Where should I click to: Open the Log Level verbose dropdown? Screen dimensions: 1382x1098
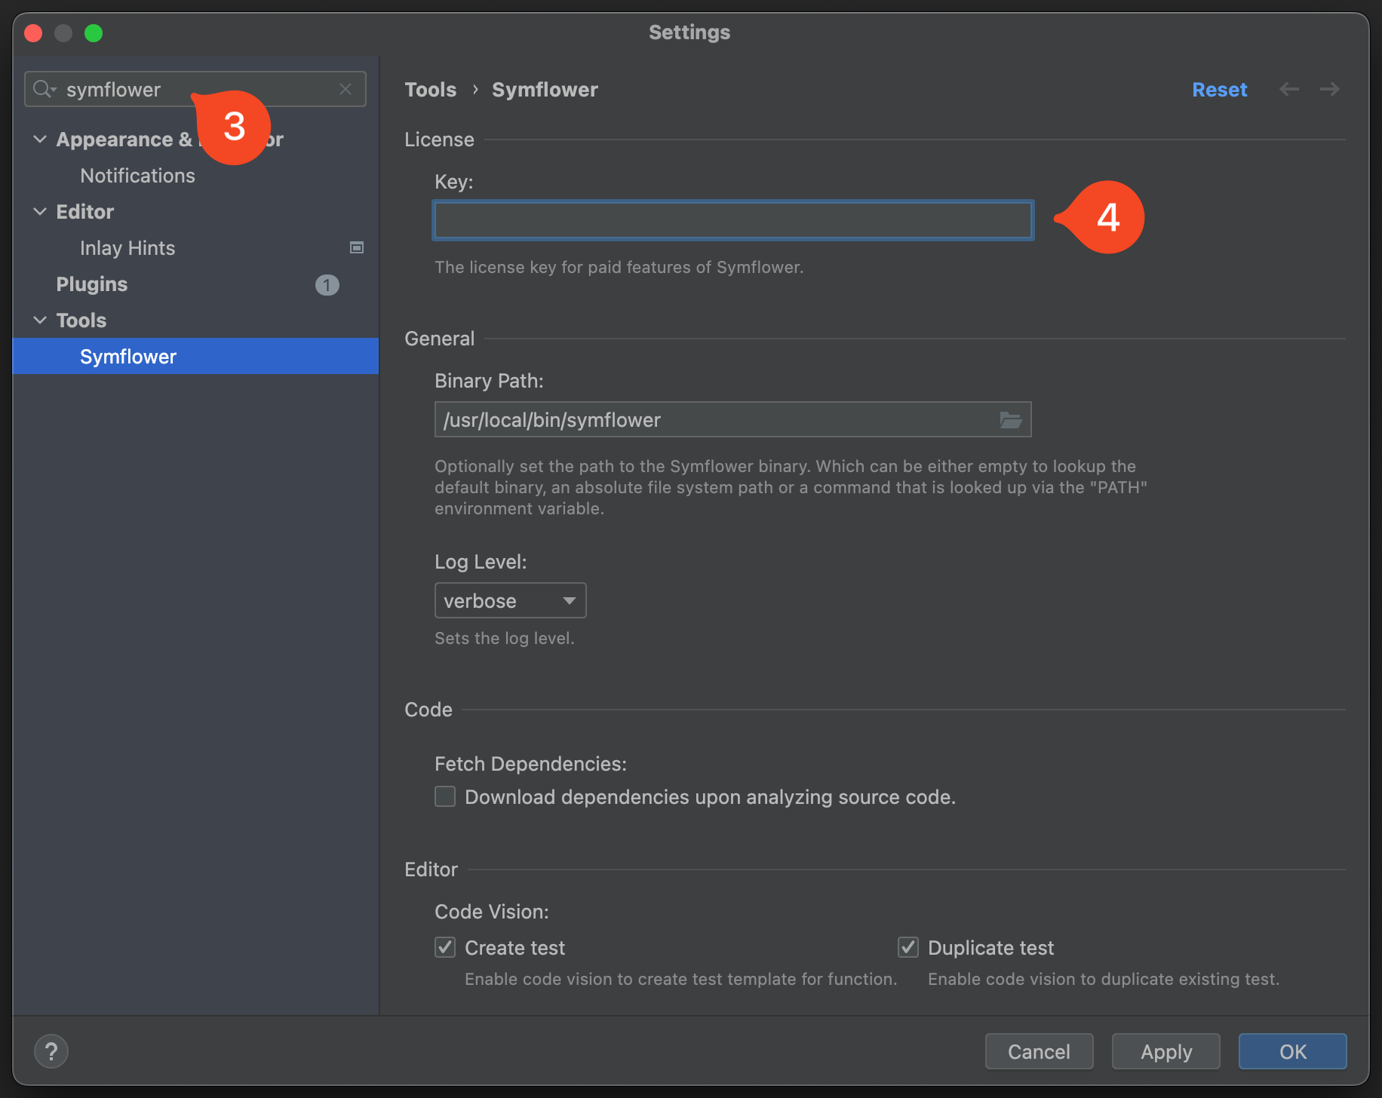click(511, 600)
